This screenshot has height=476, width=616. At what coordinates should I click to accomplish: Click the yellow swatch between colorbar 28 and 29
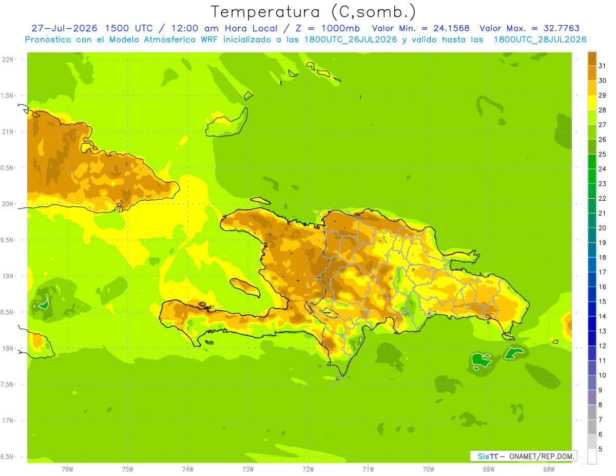[x=592, y=103]
